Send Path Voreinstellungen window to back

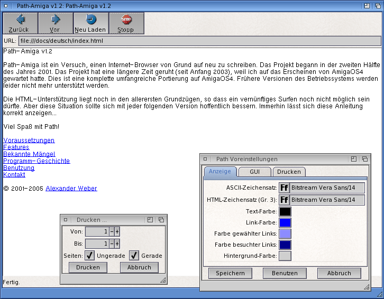(365, 159)
